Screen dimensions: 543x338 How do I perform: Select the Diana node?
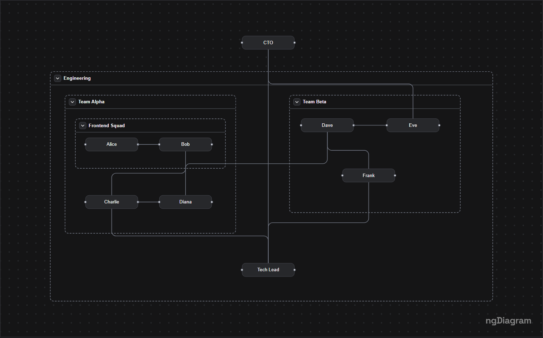point(186,202)
